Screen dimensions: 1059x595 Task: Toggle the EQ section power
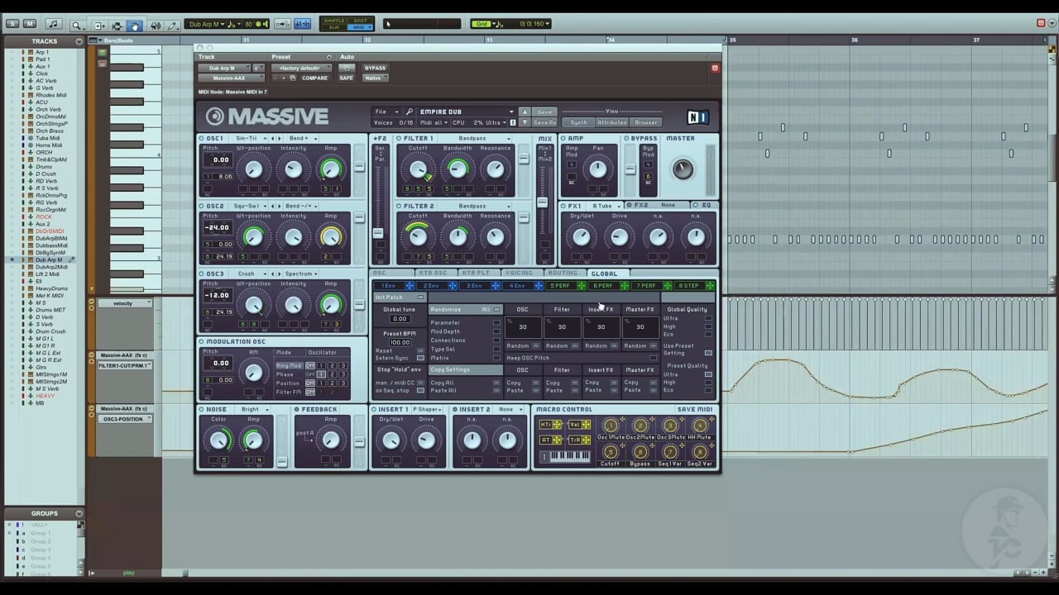point(696,205)
